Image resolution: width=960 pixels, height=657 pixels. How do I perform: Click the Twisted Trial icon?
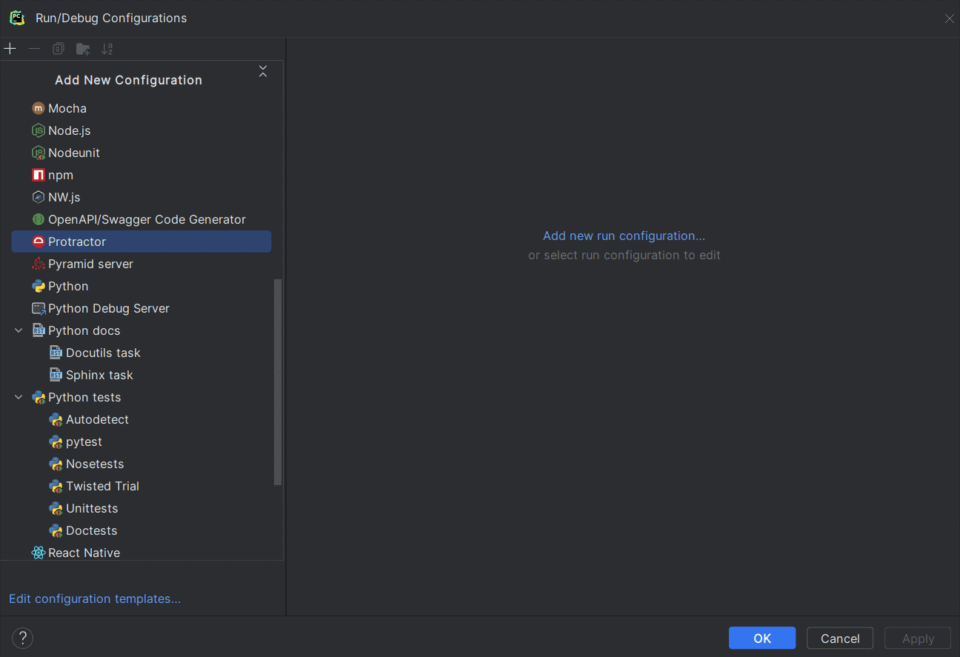point(56,486)
